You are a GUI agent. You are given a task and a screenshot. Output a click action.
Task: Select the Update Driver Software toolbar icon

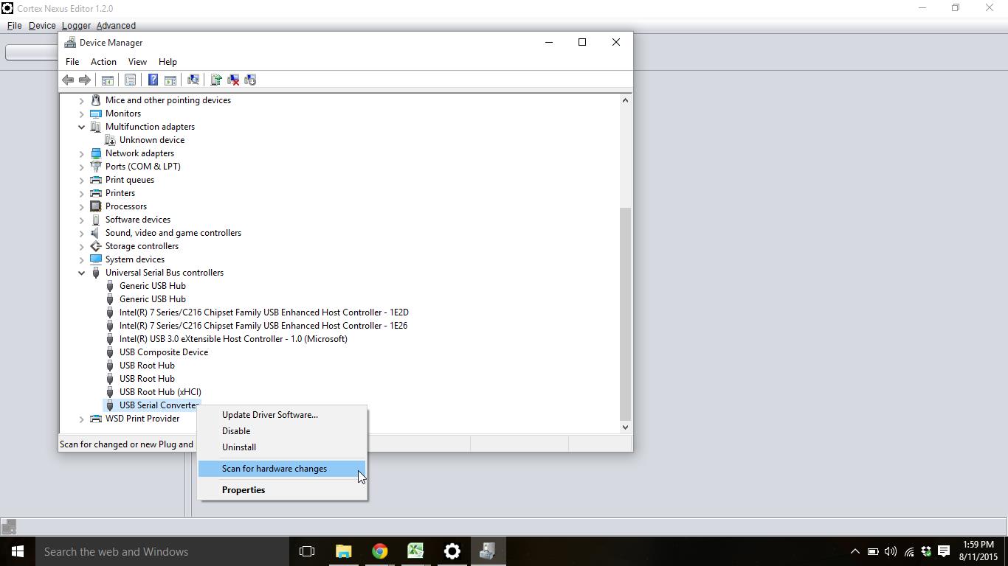[x=215, y=80]
